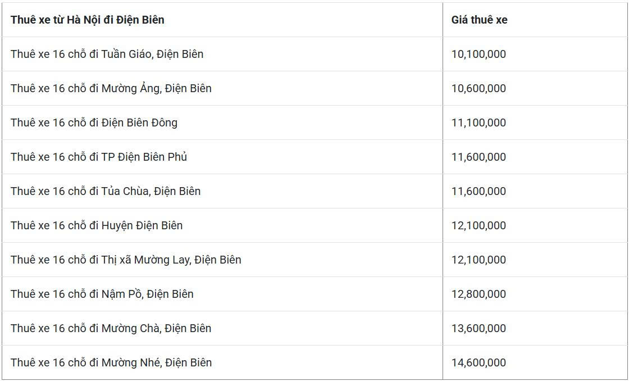The height and width of the screenshot is (381, 629).
Task: Select the Huyện Điện Biên row text
Action: pyautogui.click(x=96, y=225)
